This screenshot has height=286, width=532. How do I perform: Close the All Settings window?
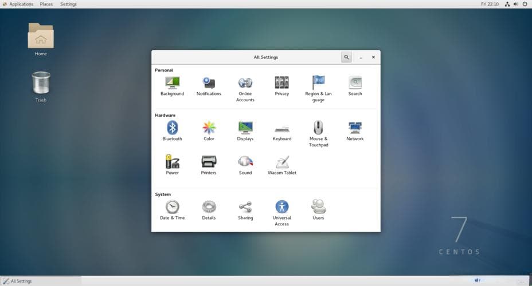(373, 57)
